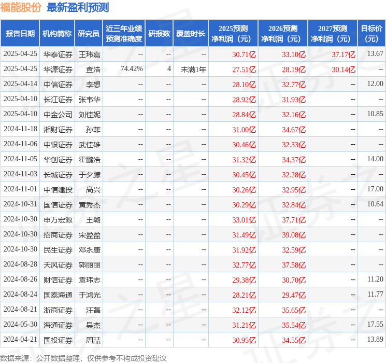Click the 中信证券 institution cell

point(58,85)
